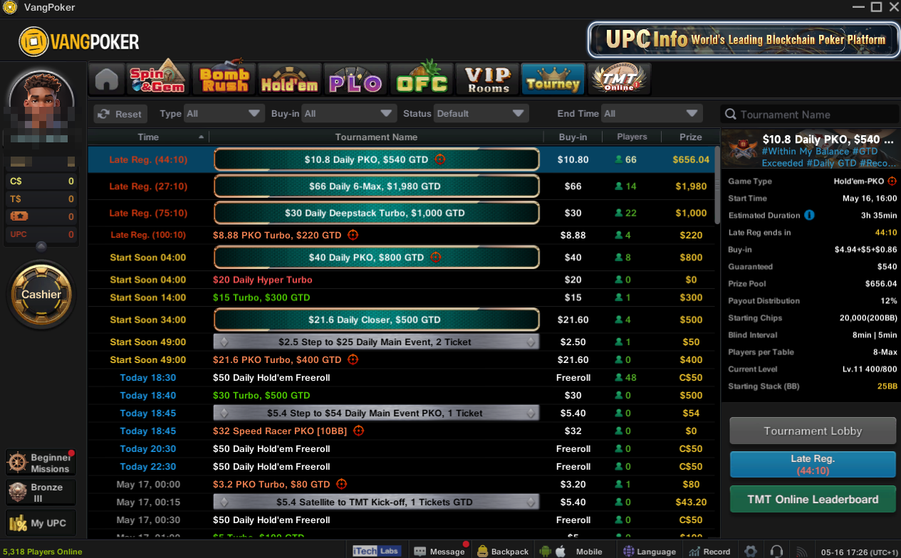Viewport: 901px width, 558px height.
Task: Sort by Players column header
Action: click(x=632, y=137)
